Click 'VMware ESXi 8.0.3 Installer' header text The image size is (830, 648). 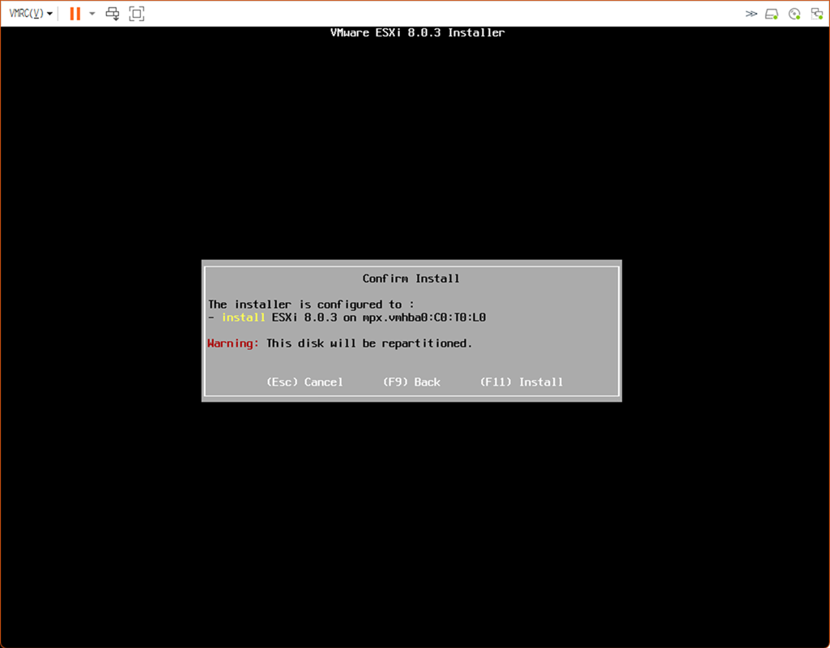417,32
